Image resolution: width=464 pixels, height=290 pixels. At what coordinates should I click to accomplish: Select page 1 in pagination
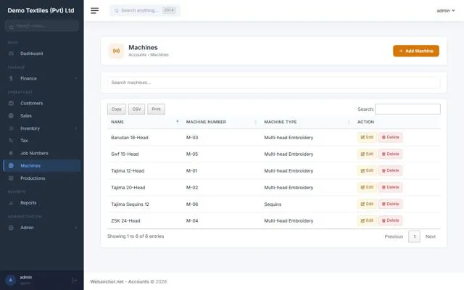point(414,236)
